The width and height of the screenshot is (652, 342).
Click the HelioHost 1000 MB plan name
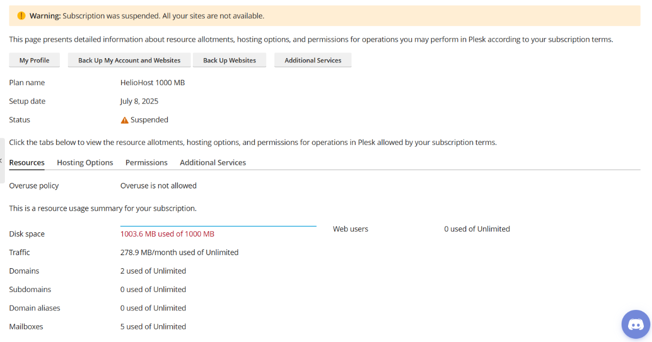click(x=153, y=83)
